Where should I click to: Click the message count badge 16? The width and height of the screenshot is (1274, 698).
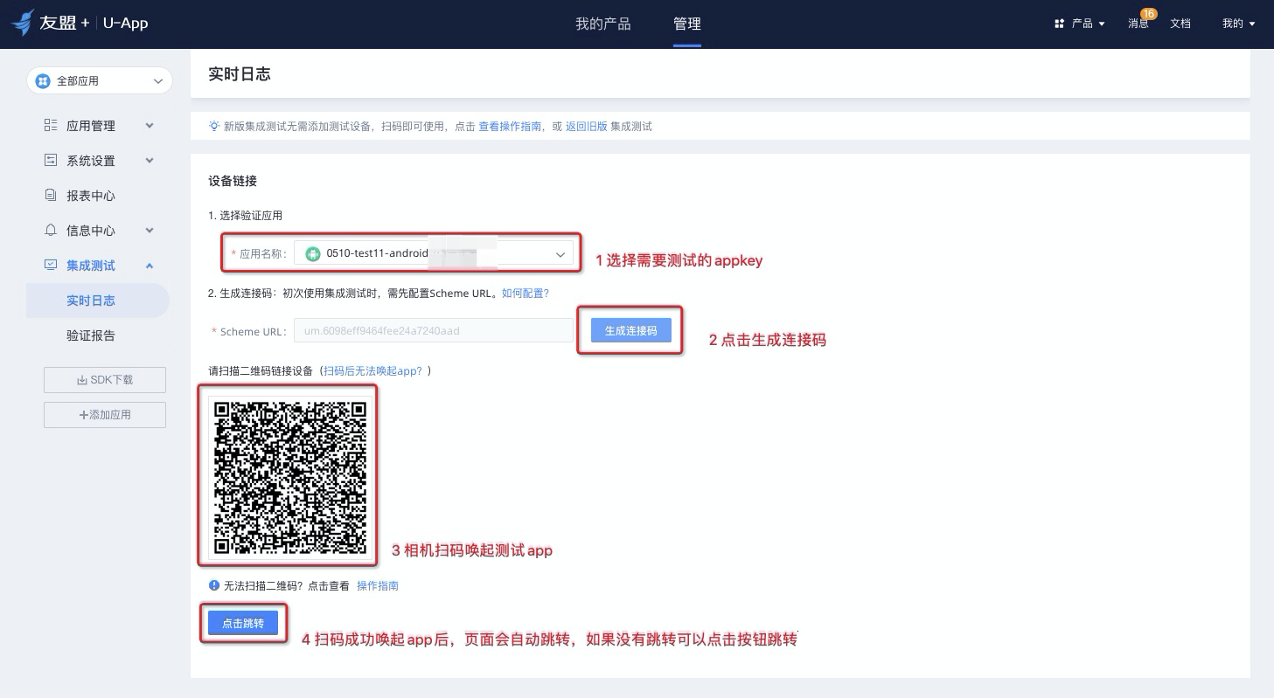pyautogui.click(x=1149, y=14)
